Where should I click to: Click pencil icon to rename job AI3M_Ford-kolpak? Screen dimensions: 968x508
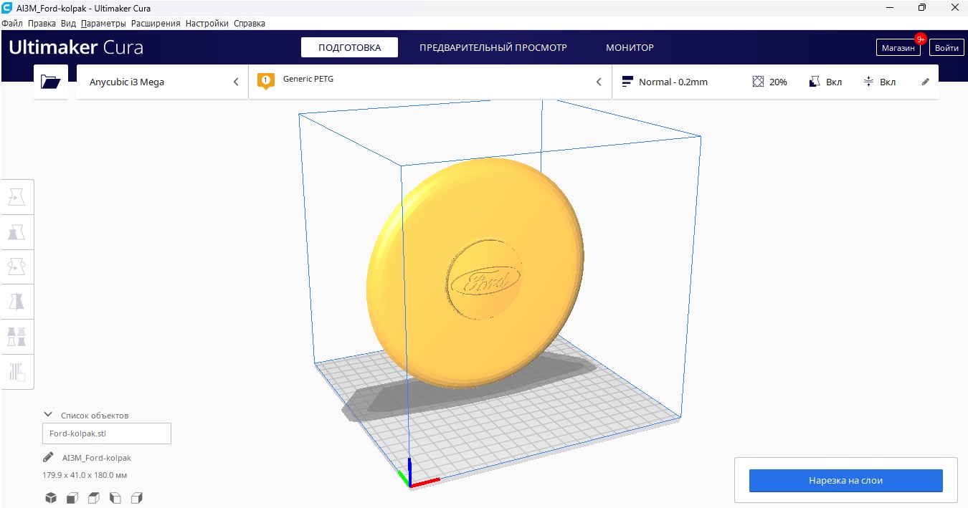tap(48, 457)
